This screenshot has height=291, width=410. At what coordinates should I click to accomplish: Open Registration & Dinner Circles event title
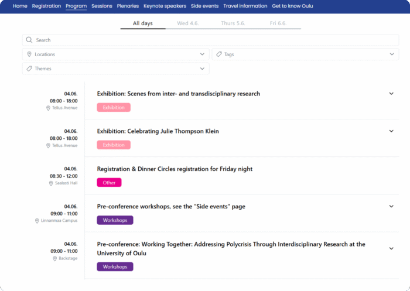(175, 169)
